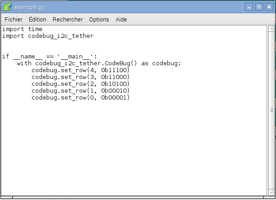This screenshot has height=200, width=276.
Task: Open the Aide menu
Action: click(121, 19)
